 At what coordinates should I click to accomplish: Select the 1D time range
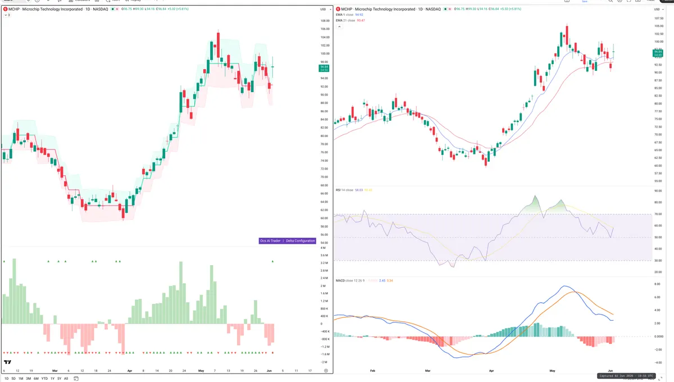point(6,379)
